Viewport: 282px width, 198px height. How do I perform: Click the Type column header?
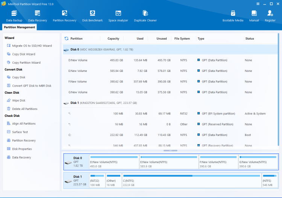tap(201, 38)
